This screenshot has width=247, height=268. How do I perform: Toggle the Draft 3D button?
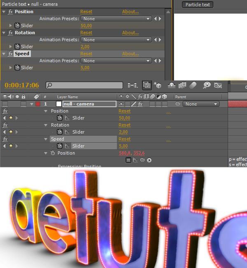click(157, 85)
